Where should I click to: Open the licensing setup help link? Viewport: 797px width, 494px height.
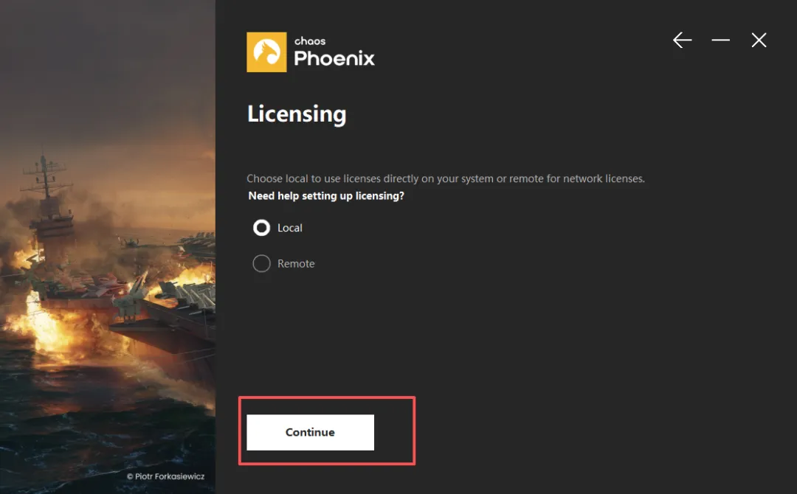(x=326, y=196)
